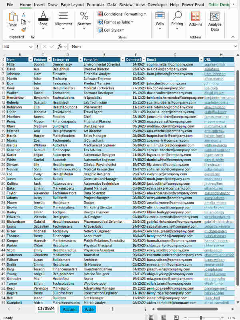
Task: Open the Formulas ribbon tab
Action: pos(96,5)
